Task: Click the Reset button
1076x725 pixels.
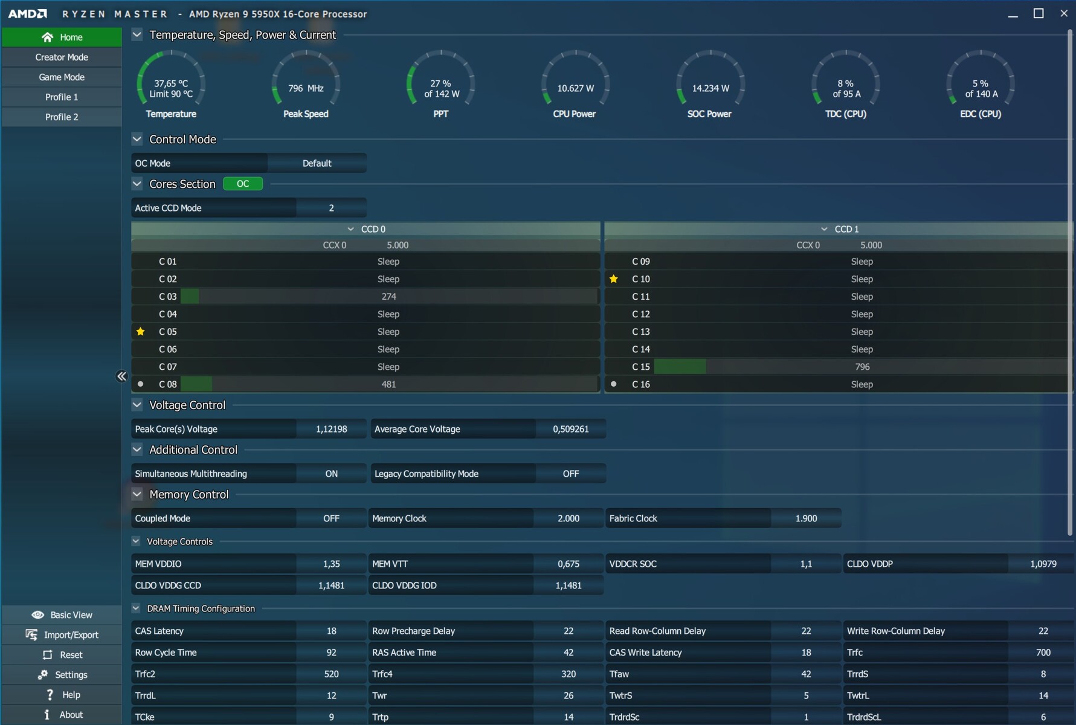Action: tap(62, 655)
